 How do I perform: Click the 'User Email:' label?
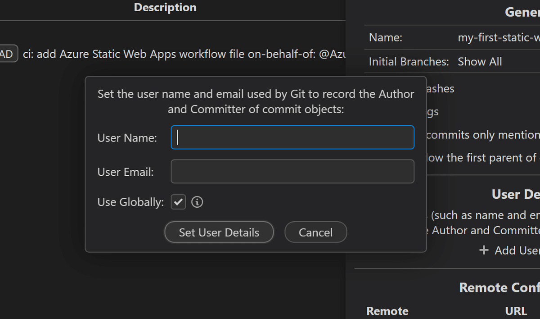click(126, 172)
